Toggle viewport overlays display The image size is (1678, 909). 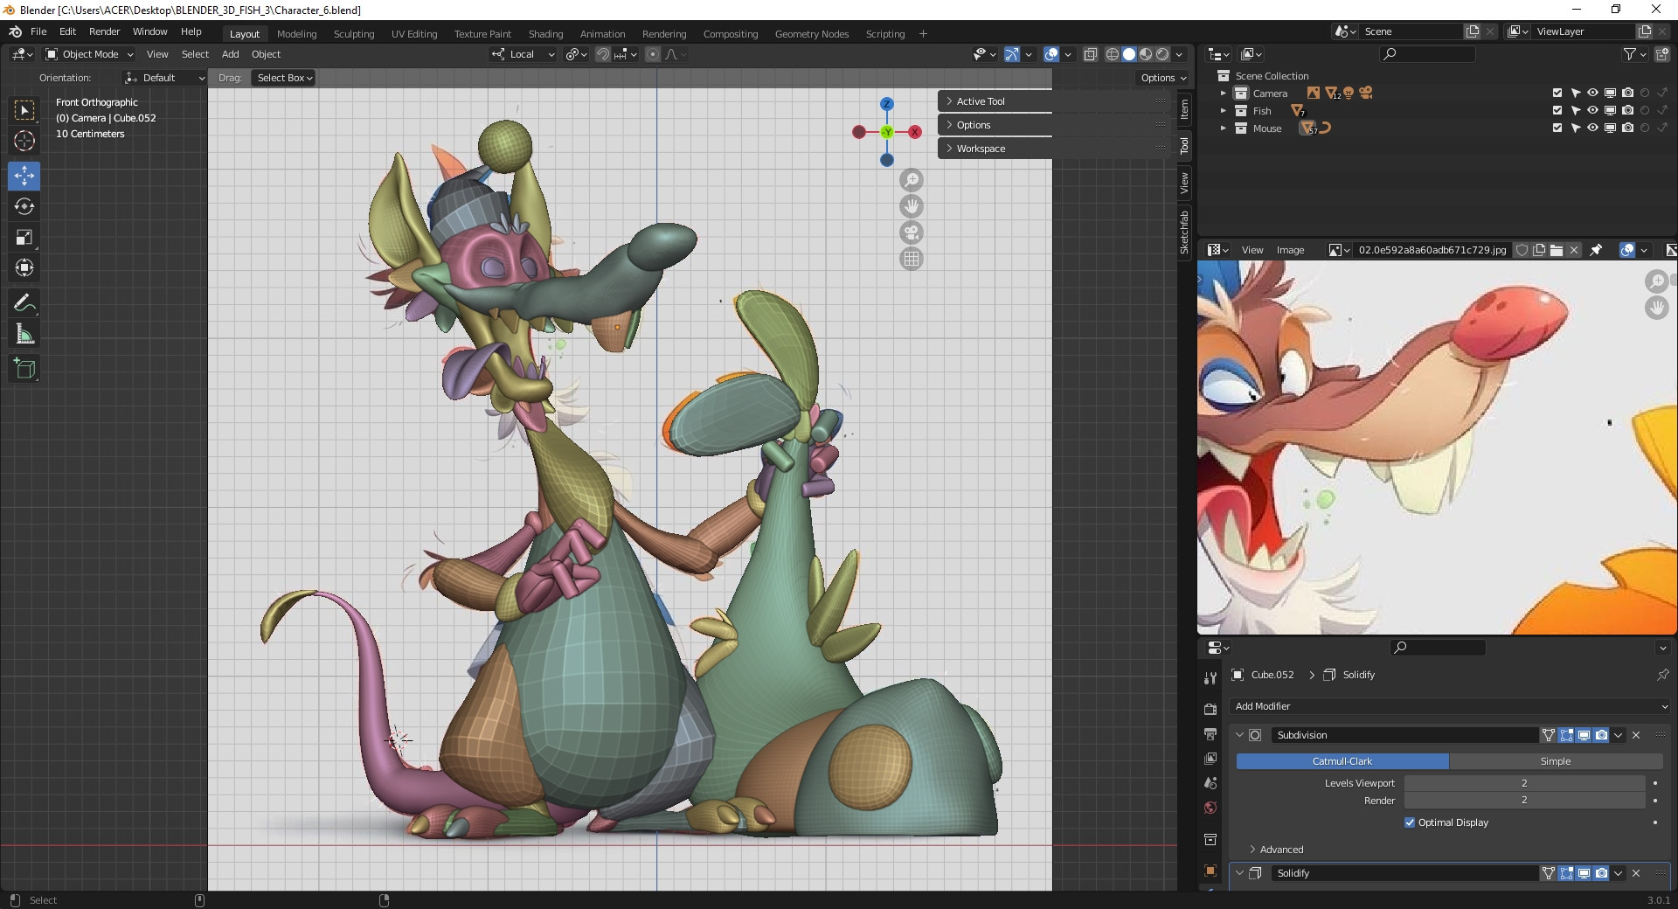click(x=1051, y=54)
